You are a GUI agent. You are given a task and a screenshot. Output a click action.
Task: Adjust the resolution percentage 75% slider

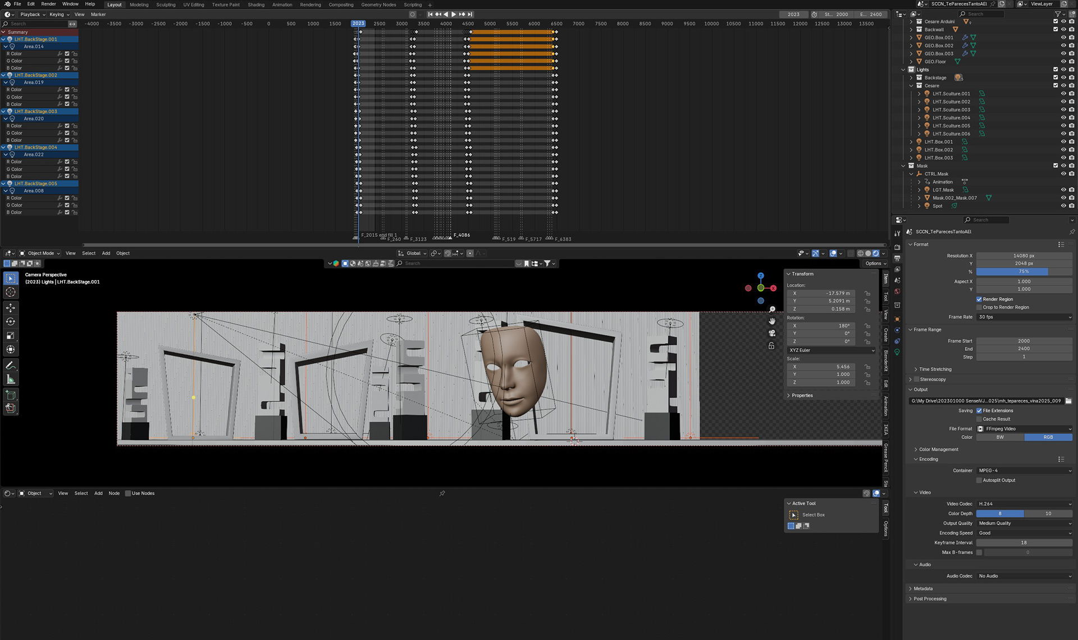(x=1024, y=272)
